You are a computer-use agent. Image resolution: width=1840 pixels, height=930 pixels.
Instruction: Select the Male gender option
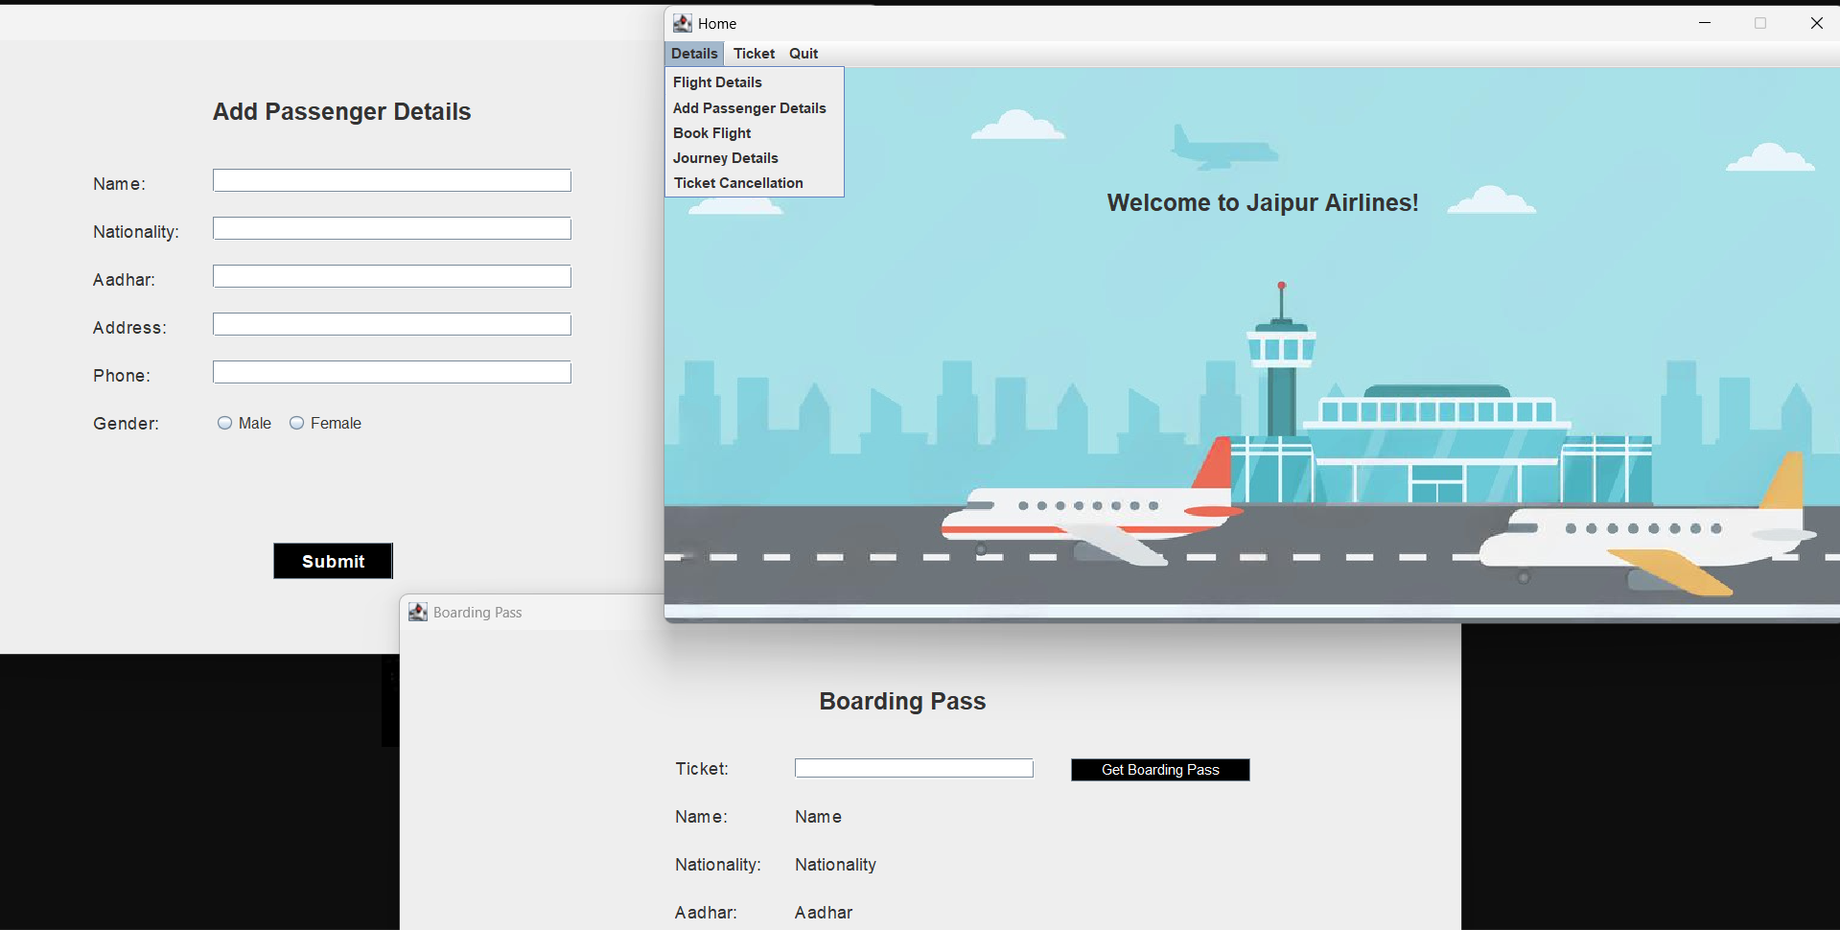[225, 423]
